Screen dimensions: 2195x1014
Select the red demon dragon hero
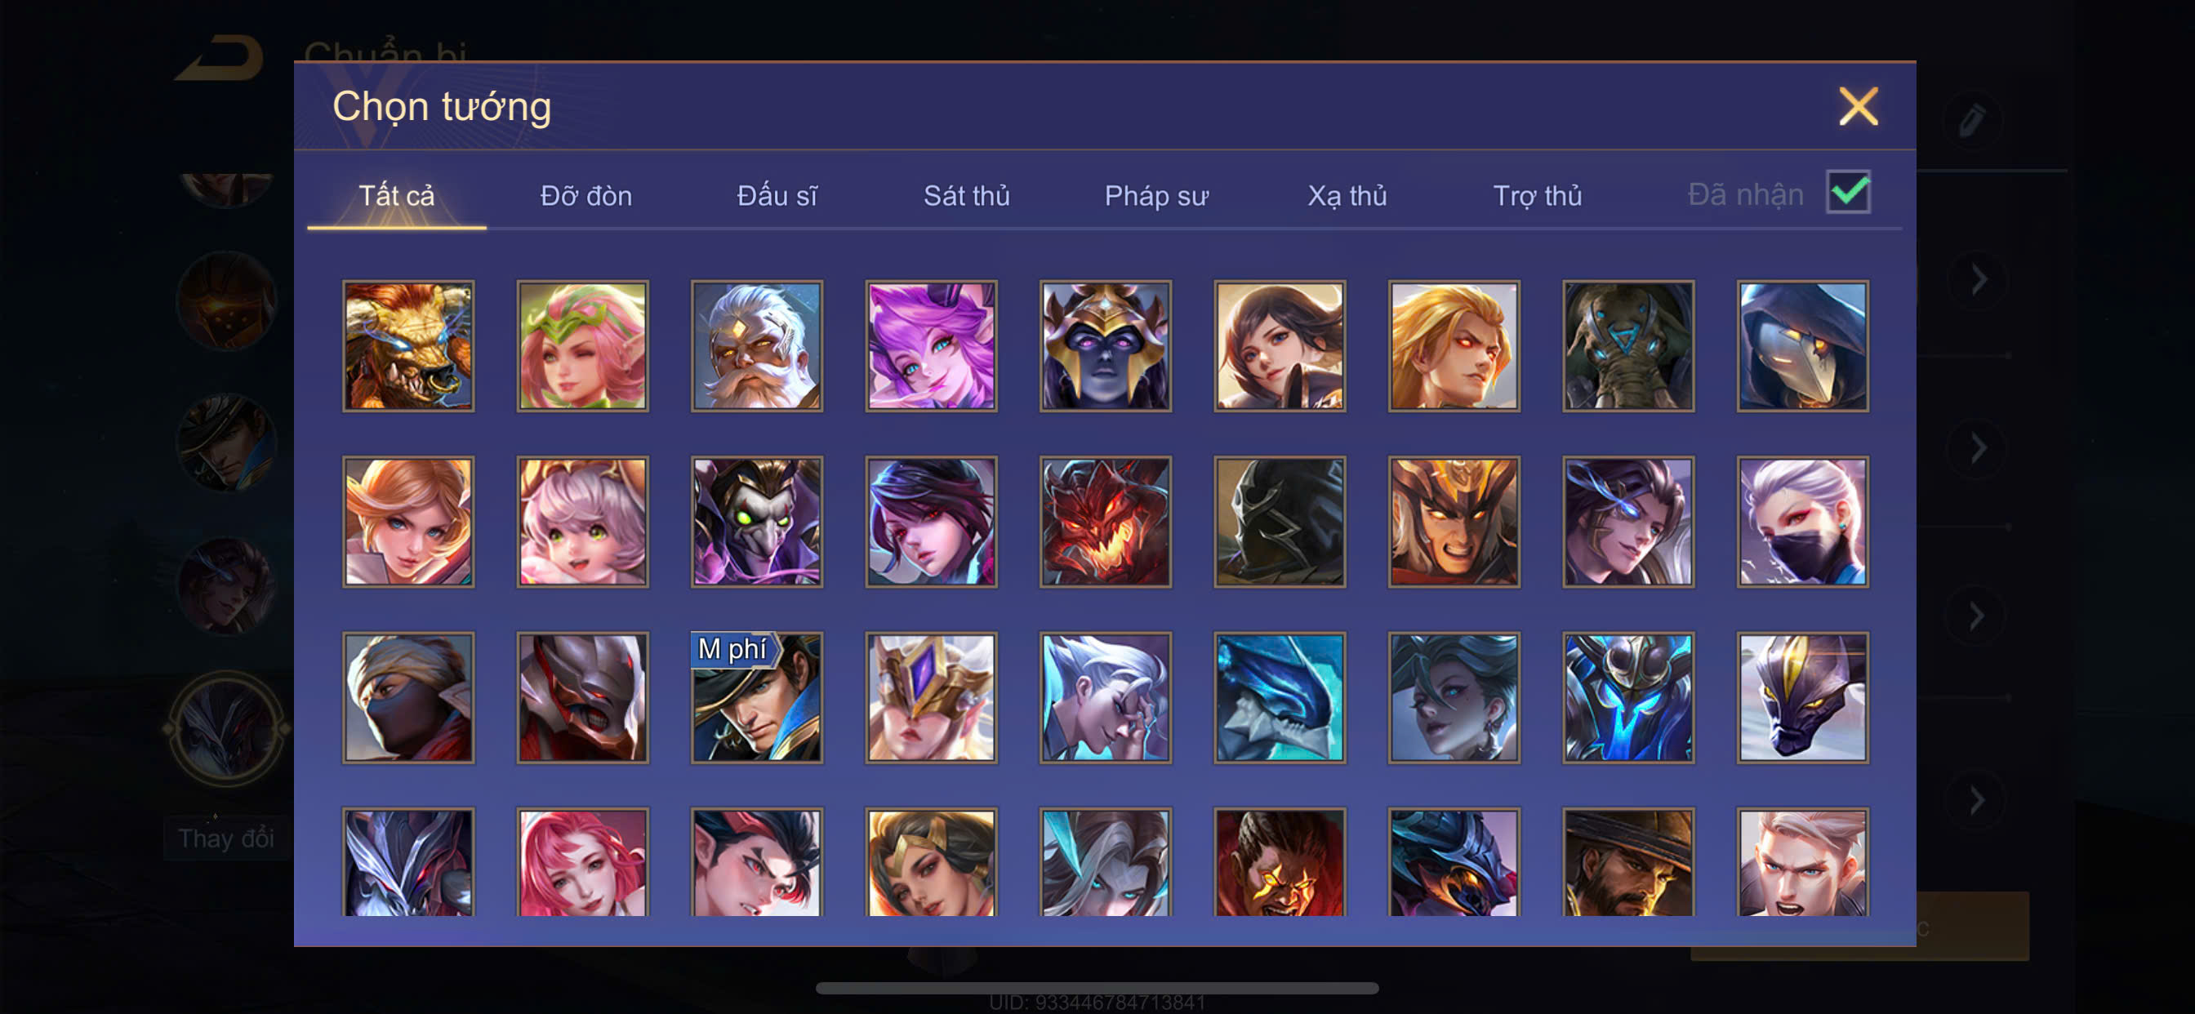(1105, 522)
